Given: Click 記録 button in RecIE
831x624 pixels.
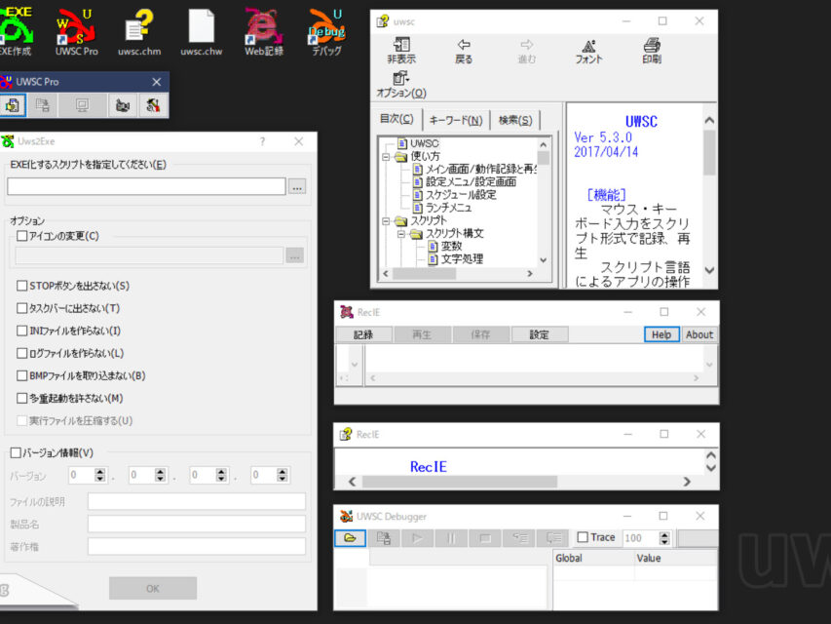Looking at the screenshot, I should click(363, 334).
